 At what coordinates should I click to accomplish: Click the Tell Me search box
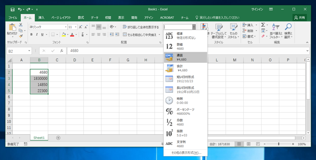tap(217, 18)
